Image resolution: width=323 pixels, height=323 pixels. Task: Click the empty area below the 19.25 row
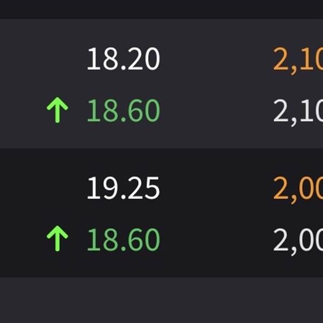point(161,300)
